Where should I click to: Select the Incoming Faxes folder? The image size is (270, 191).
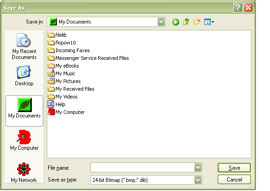point(69,50)
